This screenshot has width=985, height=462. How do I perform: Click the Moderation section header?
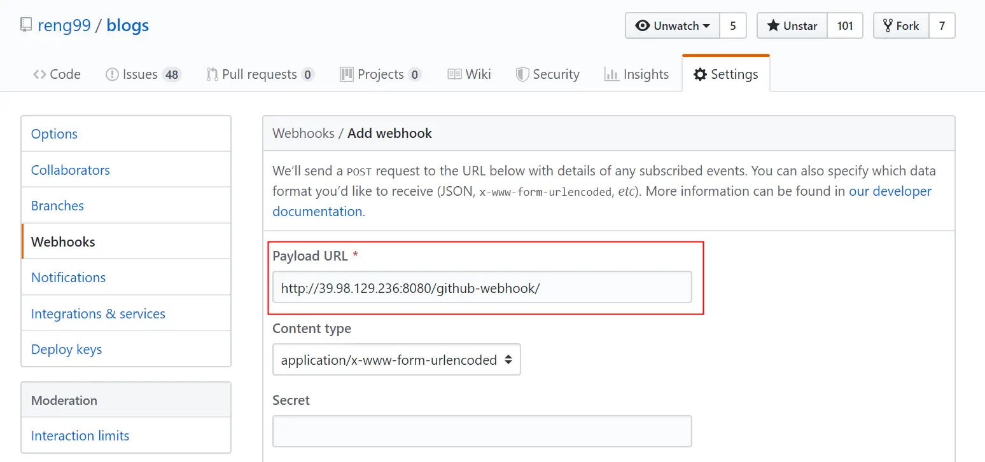click(x=126, y=400)
